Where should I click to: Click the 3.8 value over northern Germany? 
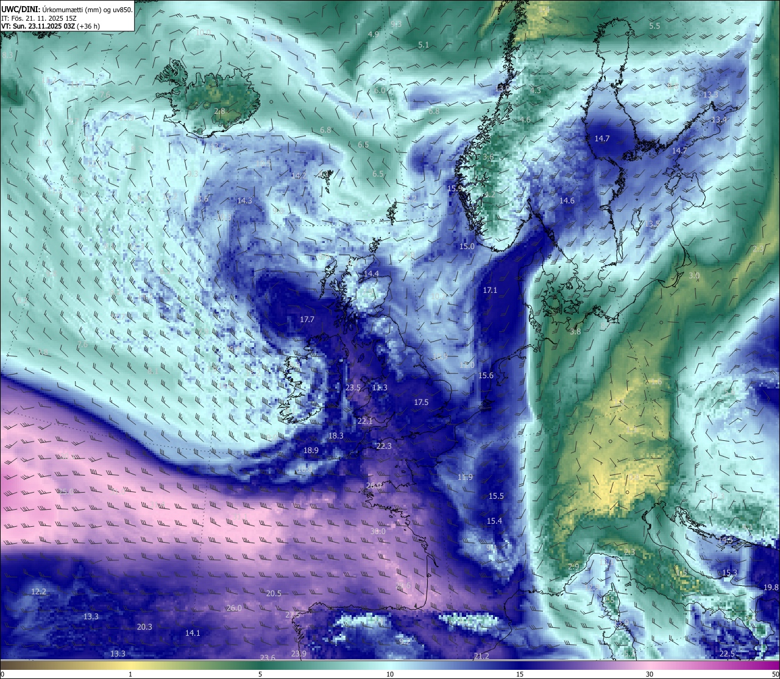click(575, 332)
